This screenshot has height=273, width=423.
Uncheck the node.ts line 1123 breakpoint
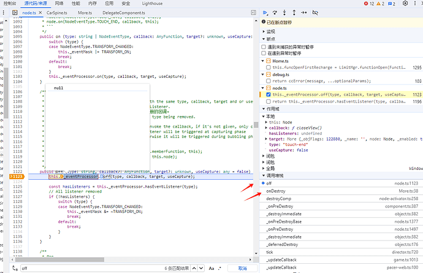point(269,94)
